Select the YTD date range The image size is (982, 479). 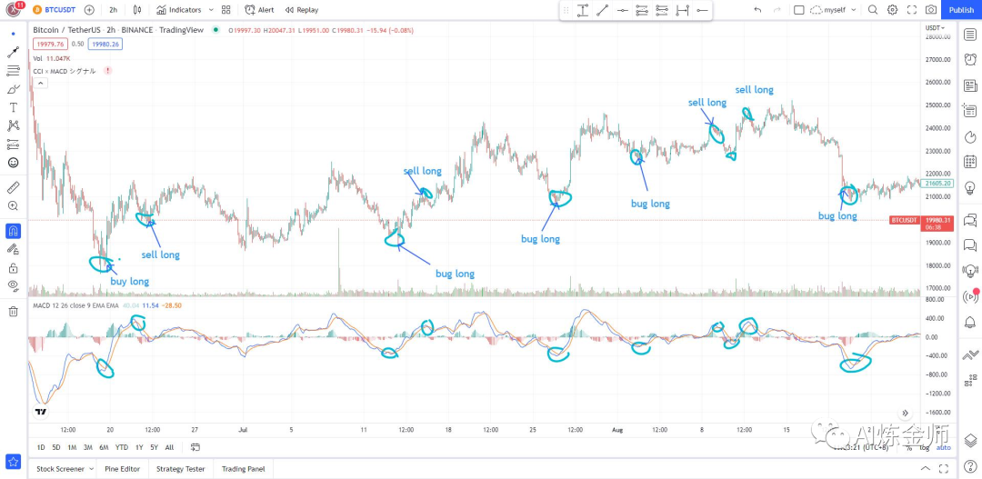(121, 447)
